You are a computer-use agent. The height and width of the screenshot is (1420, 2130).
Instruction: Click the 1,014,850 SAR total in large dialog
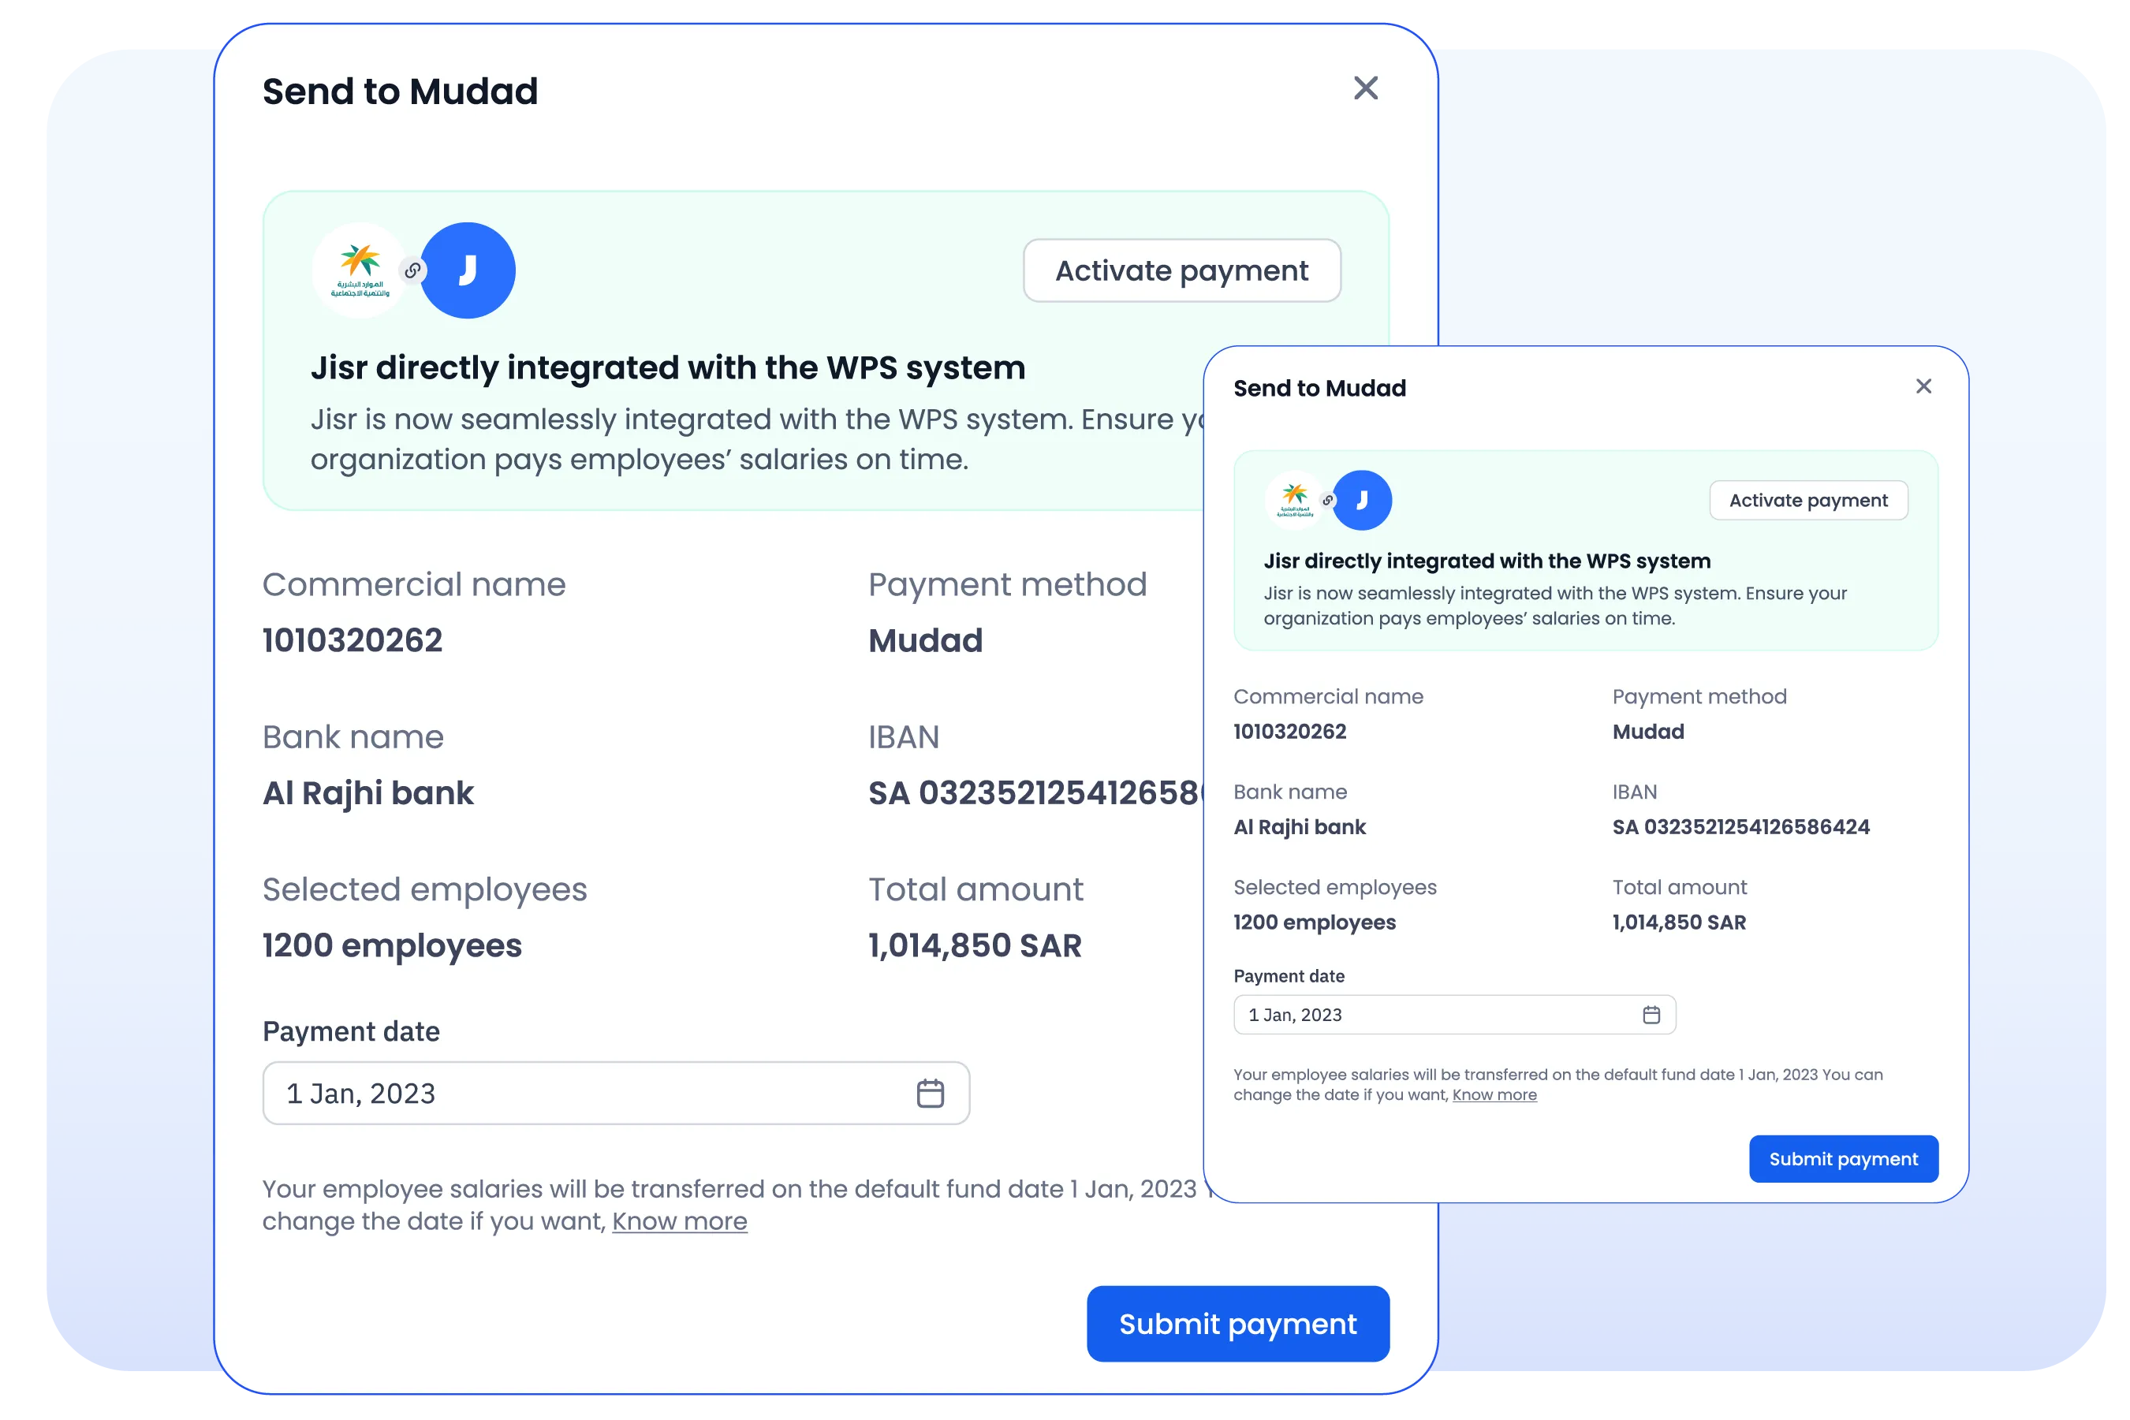[x=975, y=945]
